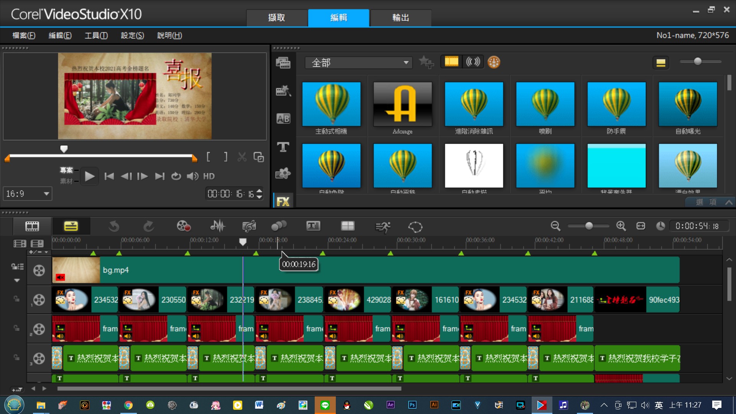This screenshot has height=414, width=736.
Task: Fit project in timeline window
Action: click(641, 226)
